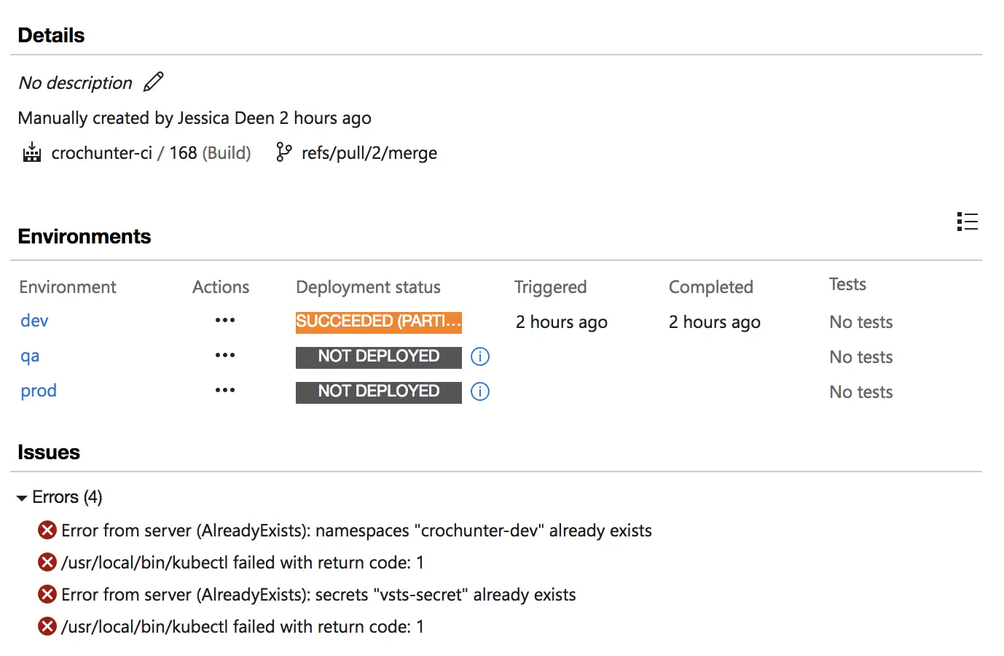This screenshot has width=1004, height=656.
Task: Show info for prod not deployed status
Action: pyautogui.click(x=480, y=391)
